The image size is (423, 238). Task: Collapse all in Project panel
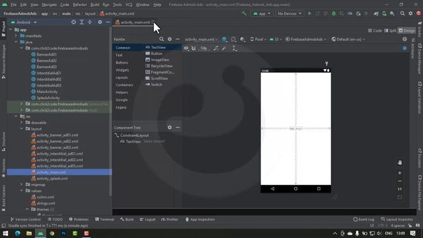90,22
